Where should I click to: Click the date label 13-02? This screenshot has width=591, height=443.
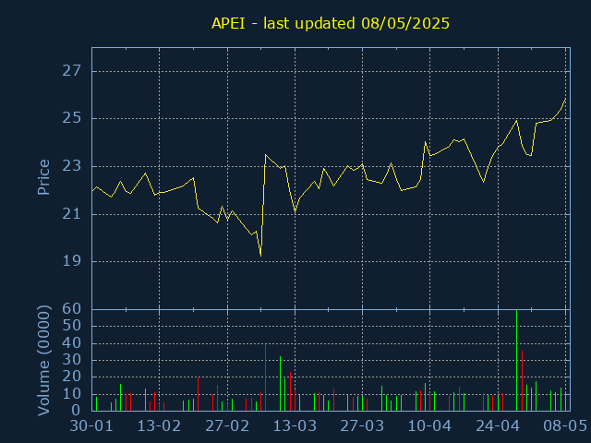(x=159, y=426)
